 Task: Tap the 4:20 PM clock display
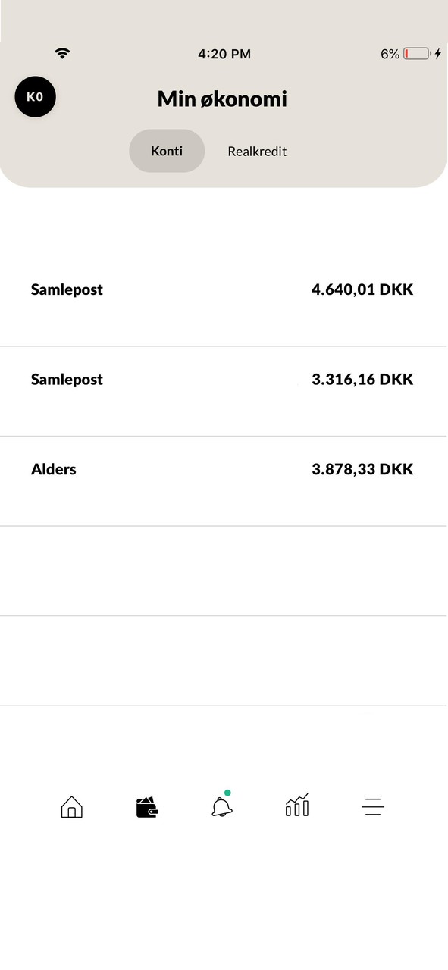(x=224, y=54)
